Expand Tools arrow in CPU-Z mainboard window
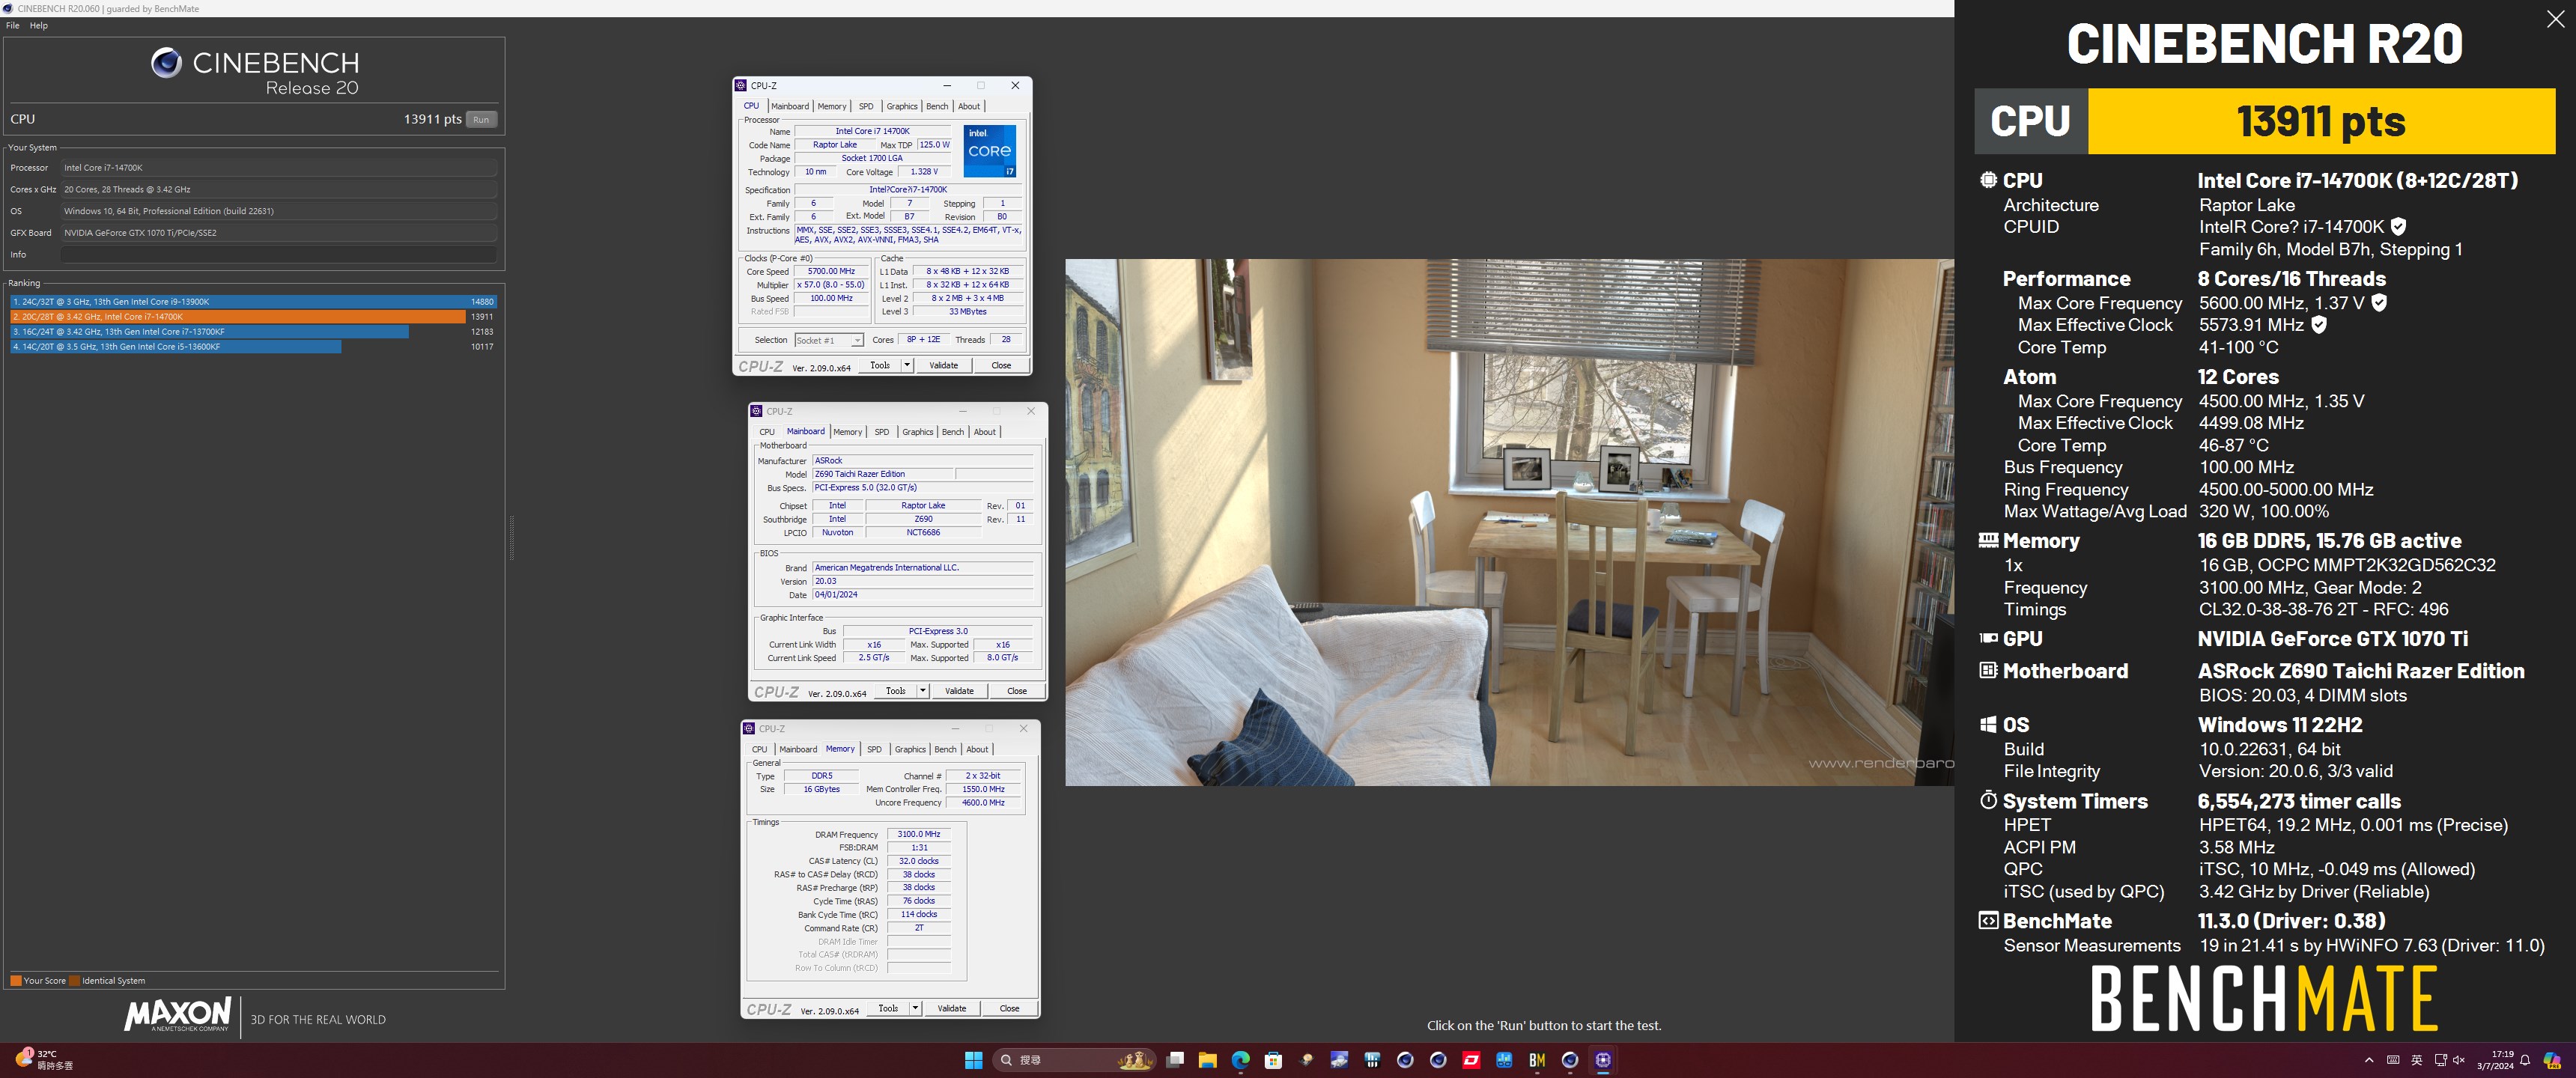2576x1078 pixels. point(923,691)
